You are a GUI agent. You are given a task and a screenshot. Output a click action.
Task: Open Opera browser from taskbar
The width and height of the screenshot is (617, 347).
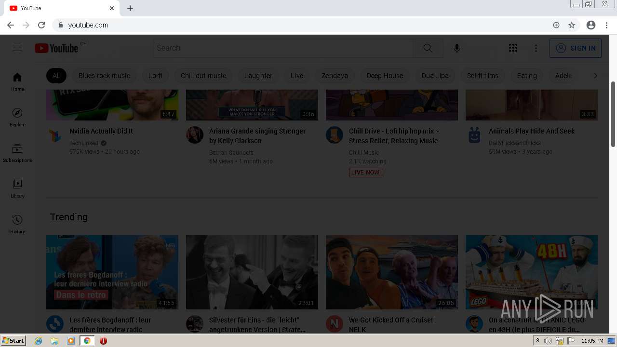click(103, 341)
